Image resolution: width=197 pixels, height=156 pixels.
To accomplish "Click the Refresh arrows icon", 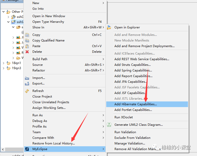I will [27, 91].
